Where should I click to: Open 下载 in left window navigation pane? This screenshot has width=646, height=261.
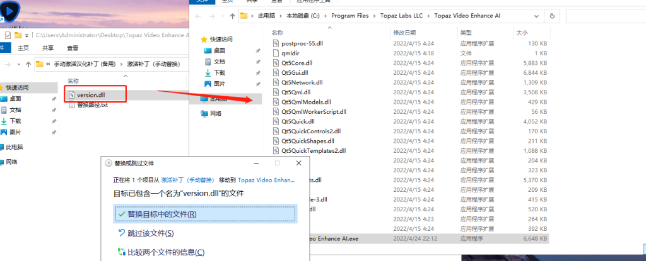[15, 121]
